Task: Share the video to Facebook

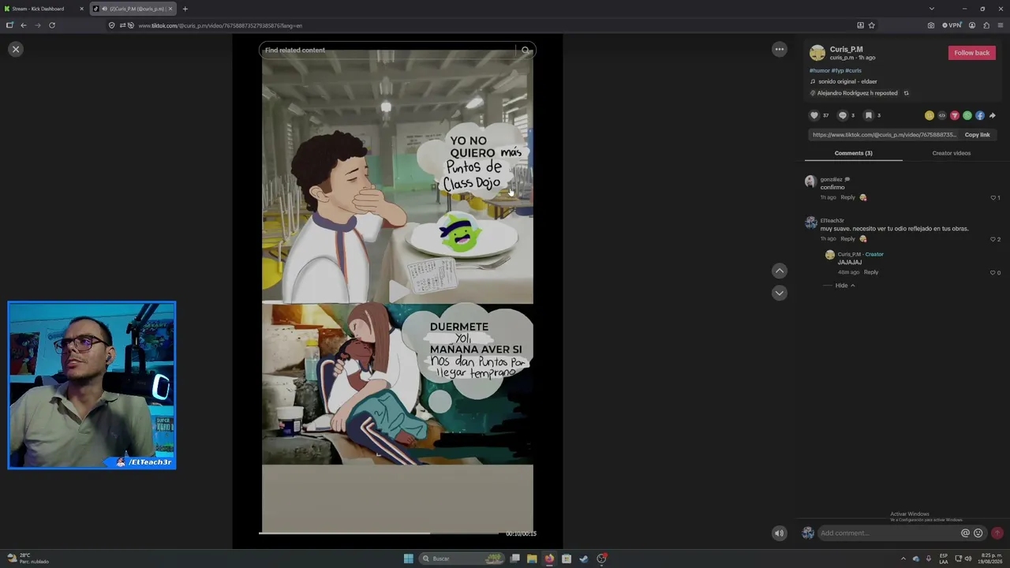Action: tap(980, 115)
